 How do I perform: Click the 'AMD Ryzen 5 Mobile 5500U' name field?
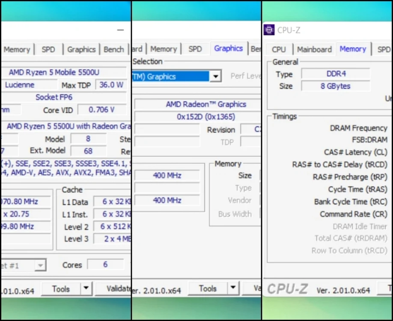[64, 72]
